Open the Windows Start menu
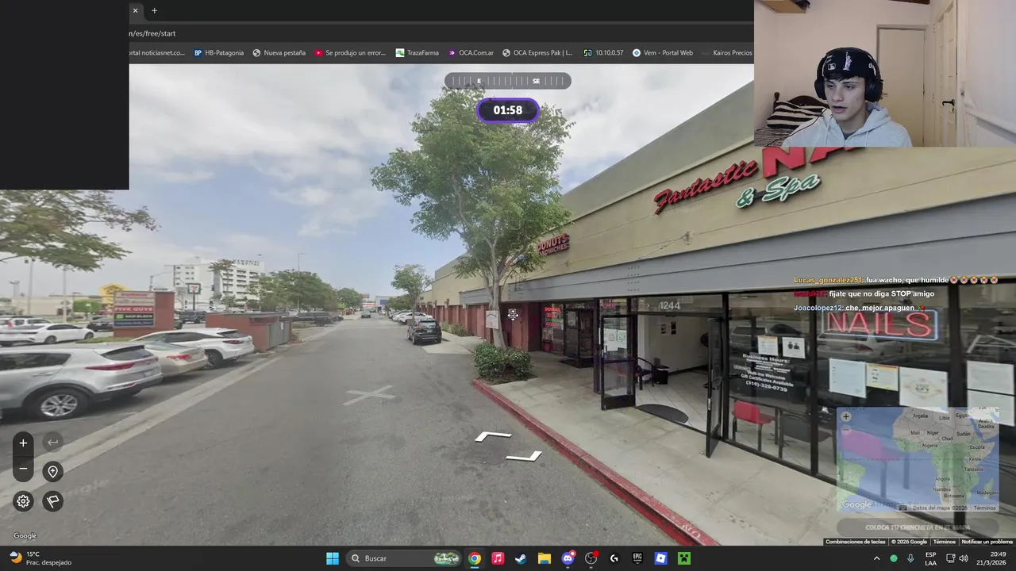The image size is (1016, 571). tap(333, 558)
